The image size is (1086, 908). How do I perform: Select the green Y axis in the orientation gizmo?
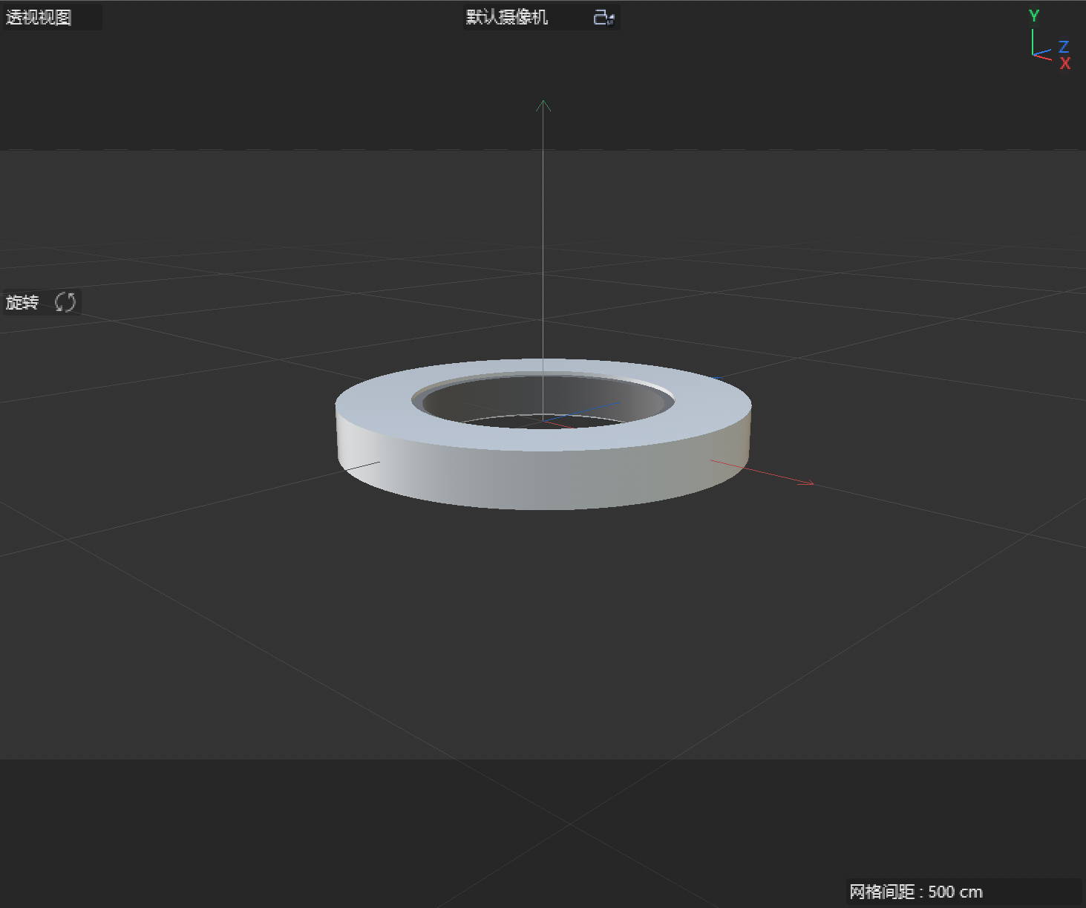click(x=1033, y=15)
